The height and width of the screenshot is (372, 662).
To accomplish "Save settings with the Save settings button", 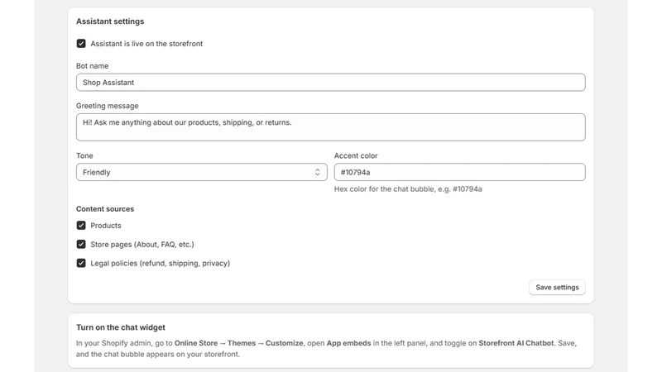I will 557,287.
